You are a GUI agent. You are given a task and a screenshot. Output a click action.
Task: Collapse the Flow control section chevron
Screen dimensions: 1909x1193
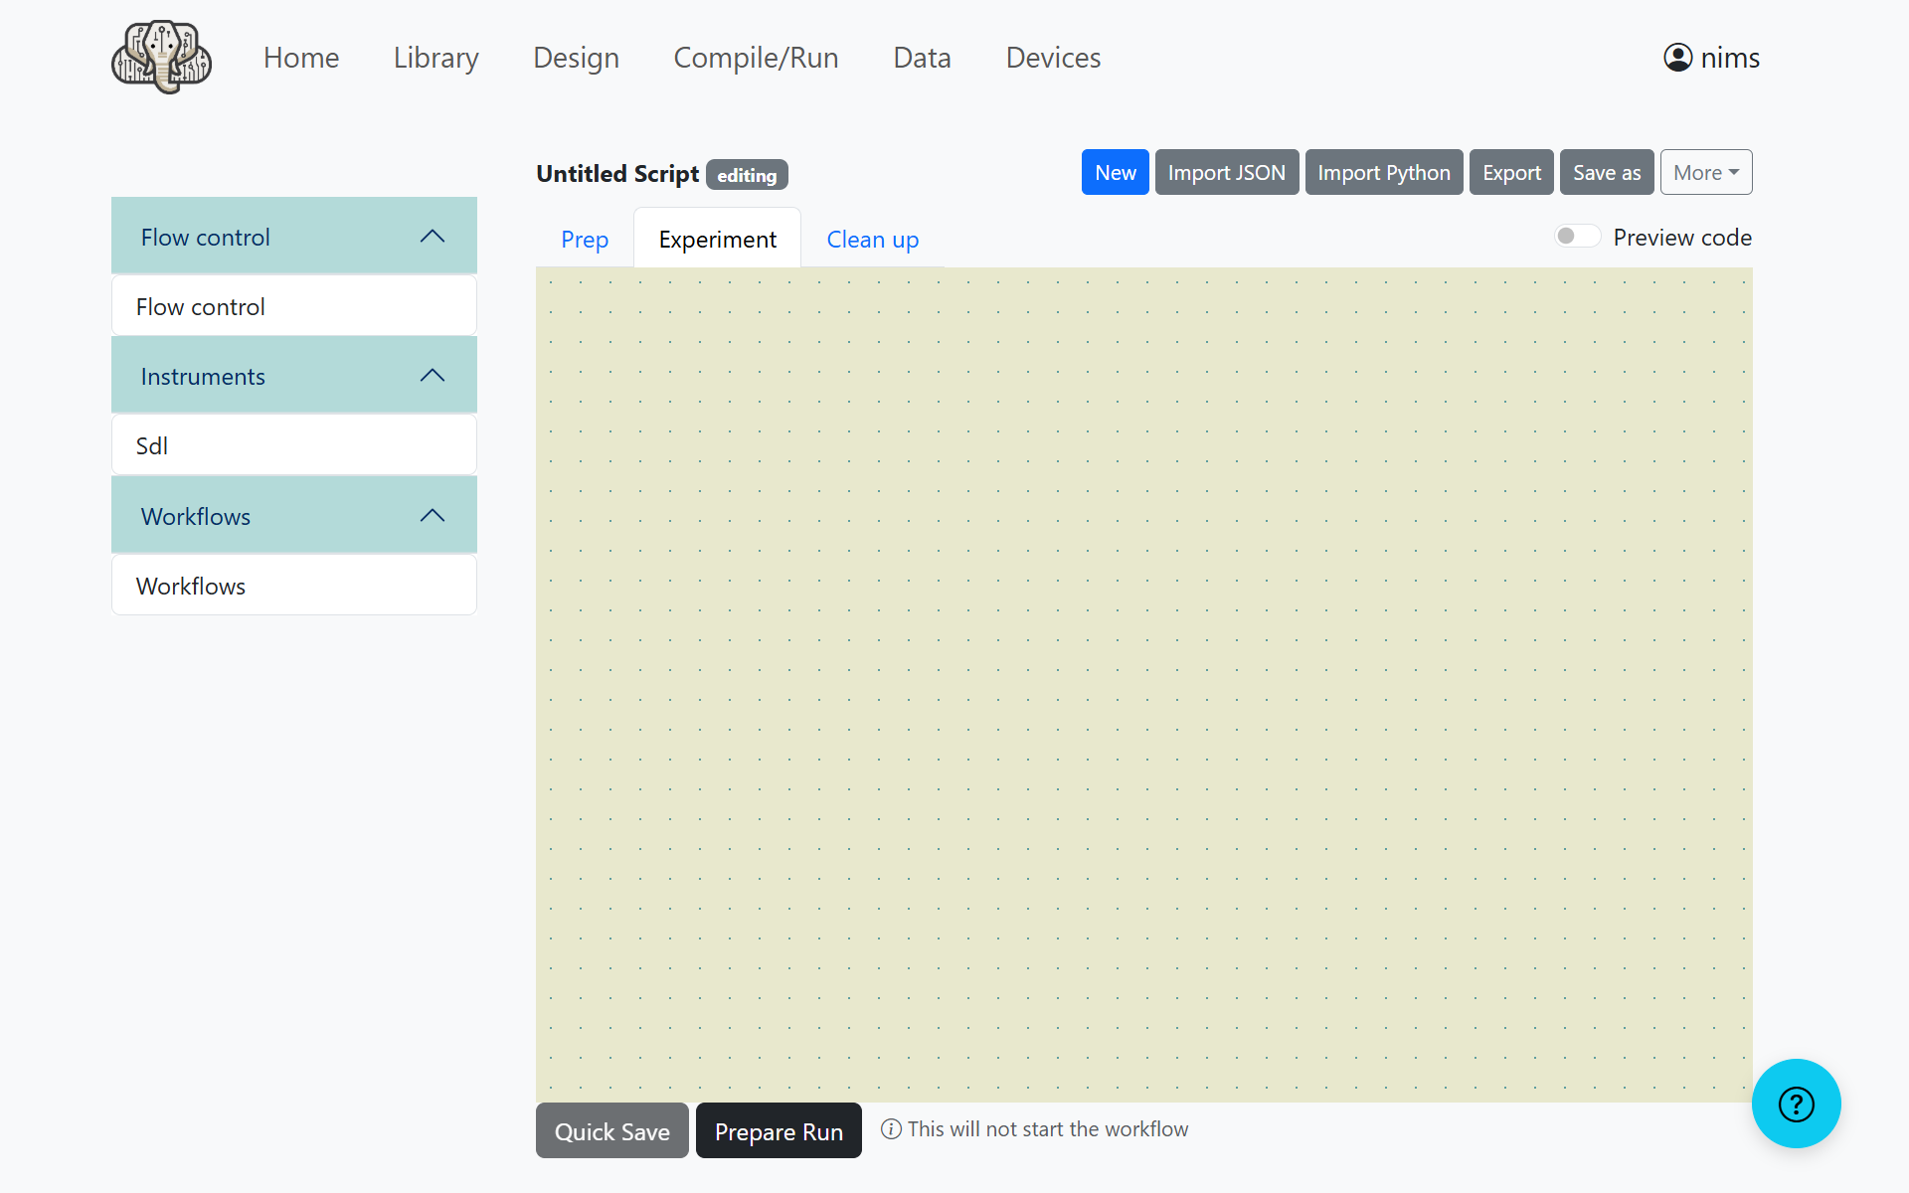[x=432, y=237]
